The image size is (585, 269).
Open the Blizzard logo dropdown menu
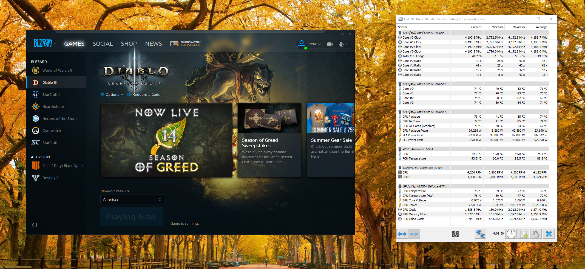[x=45, y=43]
